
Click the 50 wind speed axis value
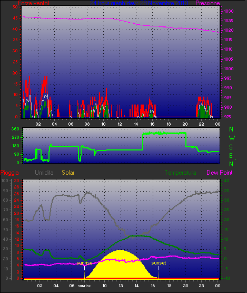pos(15,7)
